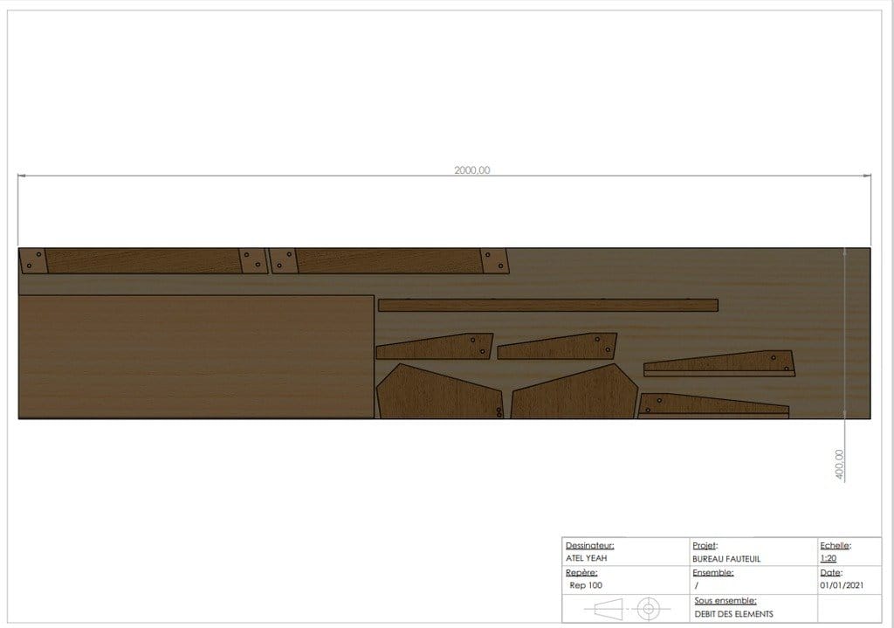Viewport: 894px width, 628px height.
Task: Click the 2000,00 width dimension label
Action: coord(472,170)
